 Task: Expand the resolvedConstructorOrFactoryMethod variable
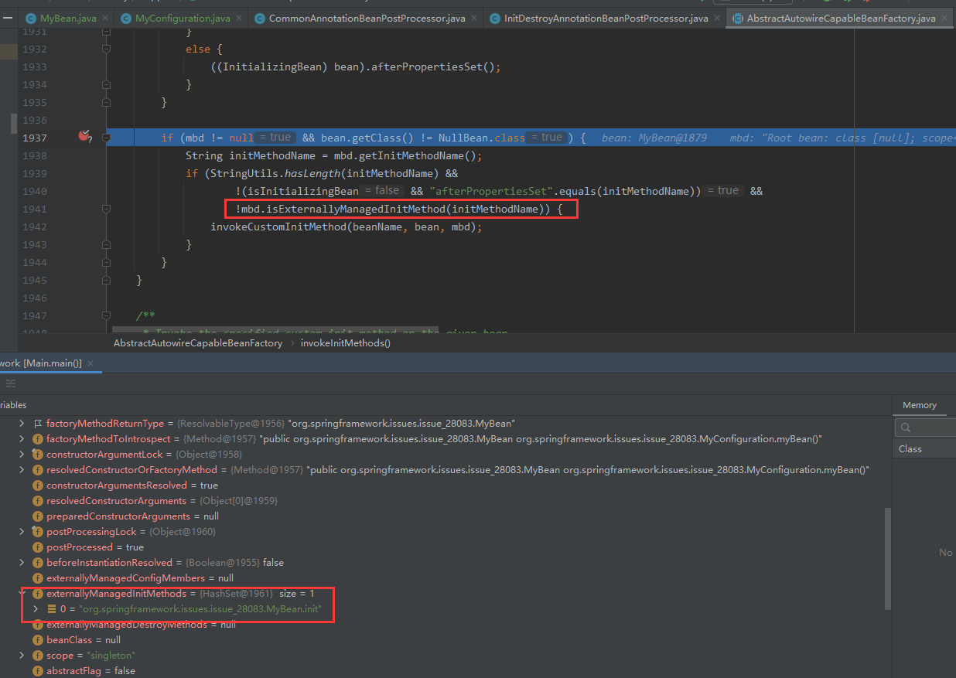pos(22,470)
